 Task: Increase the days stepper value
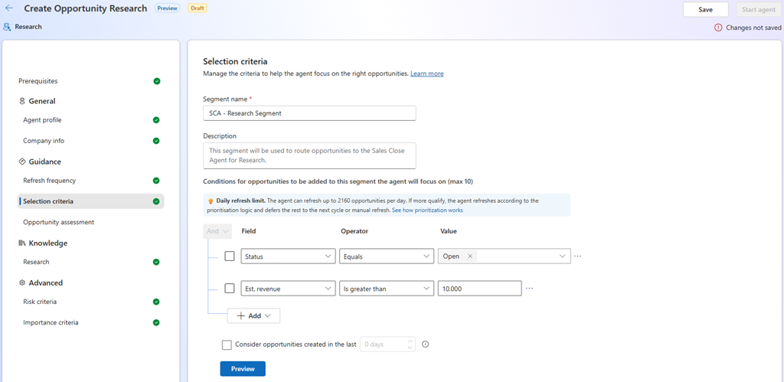pos(410,341)
